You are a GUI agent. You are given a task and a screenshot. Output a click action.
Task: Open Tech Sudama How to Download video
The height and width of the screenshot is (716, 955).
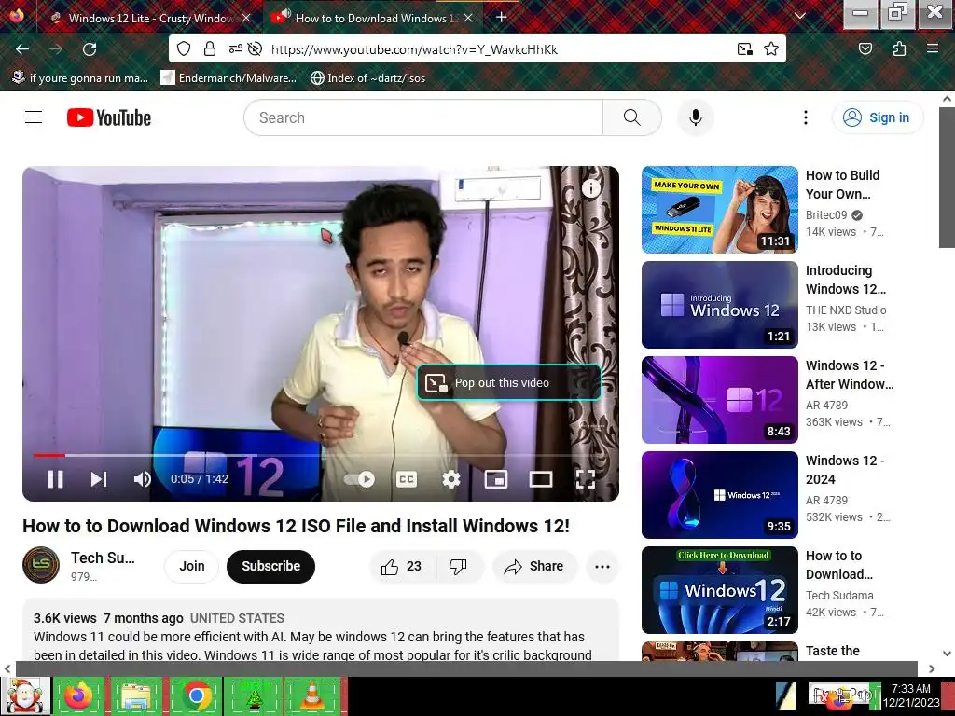tap(719, 590)
